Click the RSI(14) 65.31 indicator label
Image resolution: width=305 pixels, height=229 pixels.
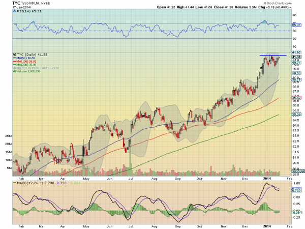pyautogui.click(x=29, y=11)
